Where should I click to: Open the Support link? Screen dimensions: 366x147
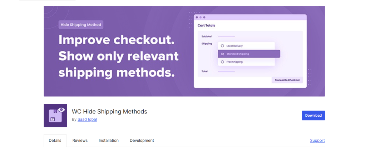tap(317, 141)
